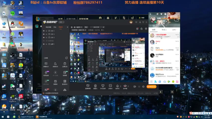Edit the 峡谷王者 category pill
Image resolution: width=212 pixels, height=119 pixels.
click(x=97, y=27)
